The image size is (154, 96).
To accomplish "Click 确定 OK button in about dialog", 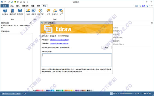I will [x=107, y=47].
